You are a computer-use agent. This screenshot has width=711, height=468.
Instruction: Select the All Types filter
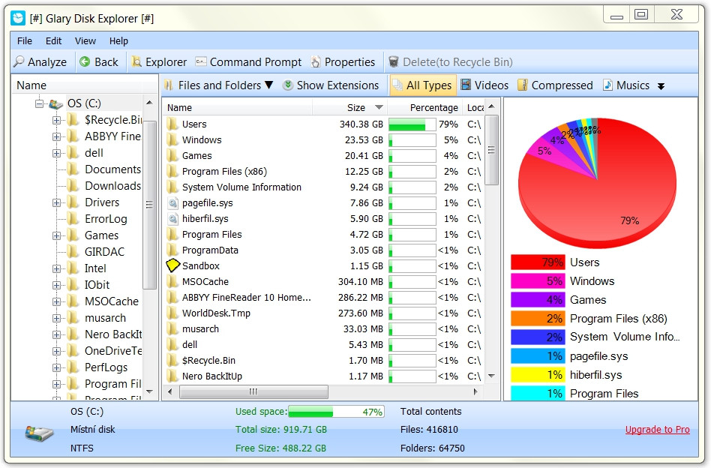422,85
